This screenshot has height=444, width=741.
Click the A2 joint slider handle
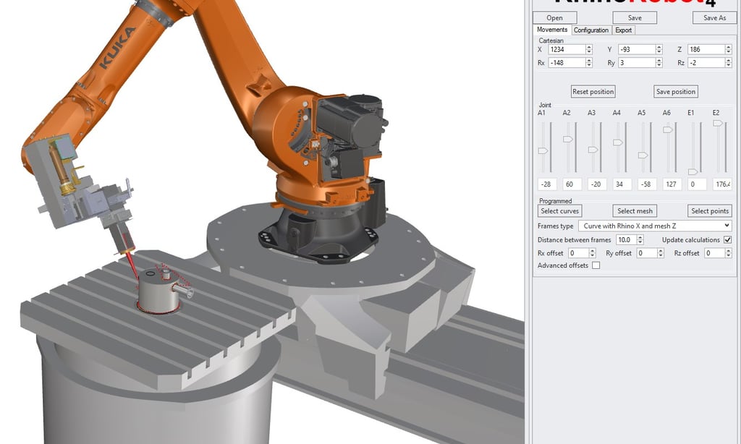pyautogui.click(x=568, y=140)
